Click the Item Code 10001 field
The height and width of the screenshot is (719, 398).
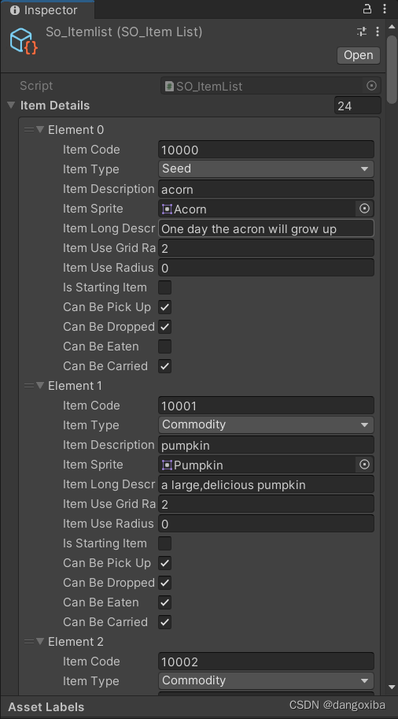(x=266, y=406)
